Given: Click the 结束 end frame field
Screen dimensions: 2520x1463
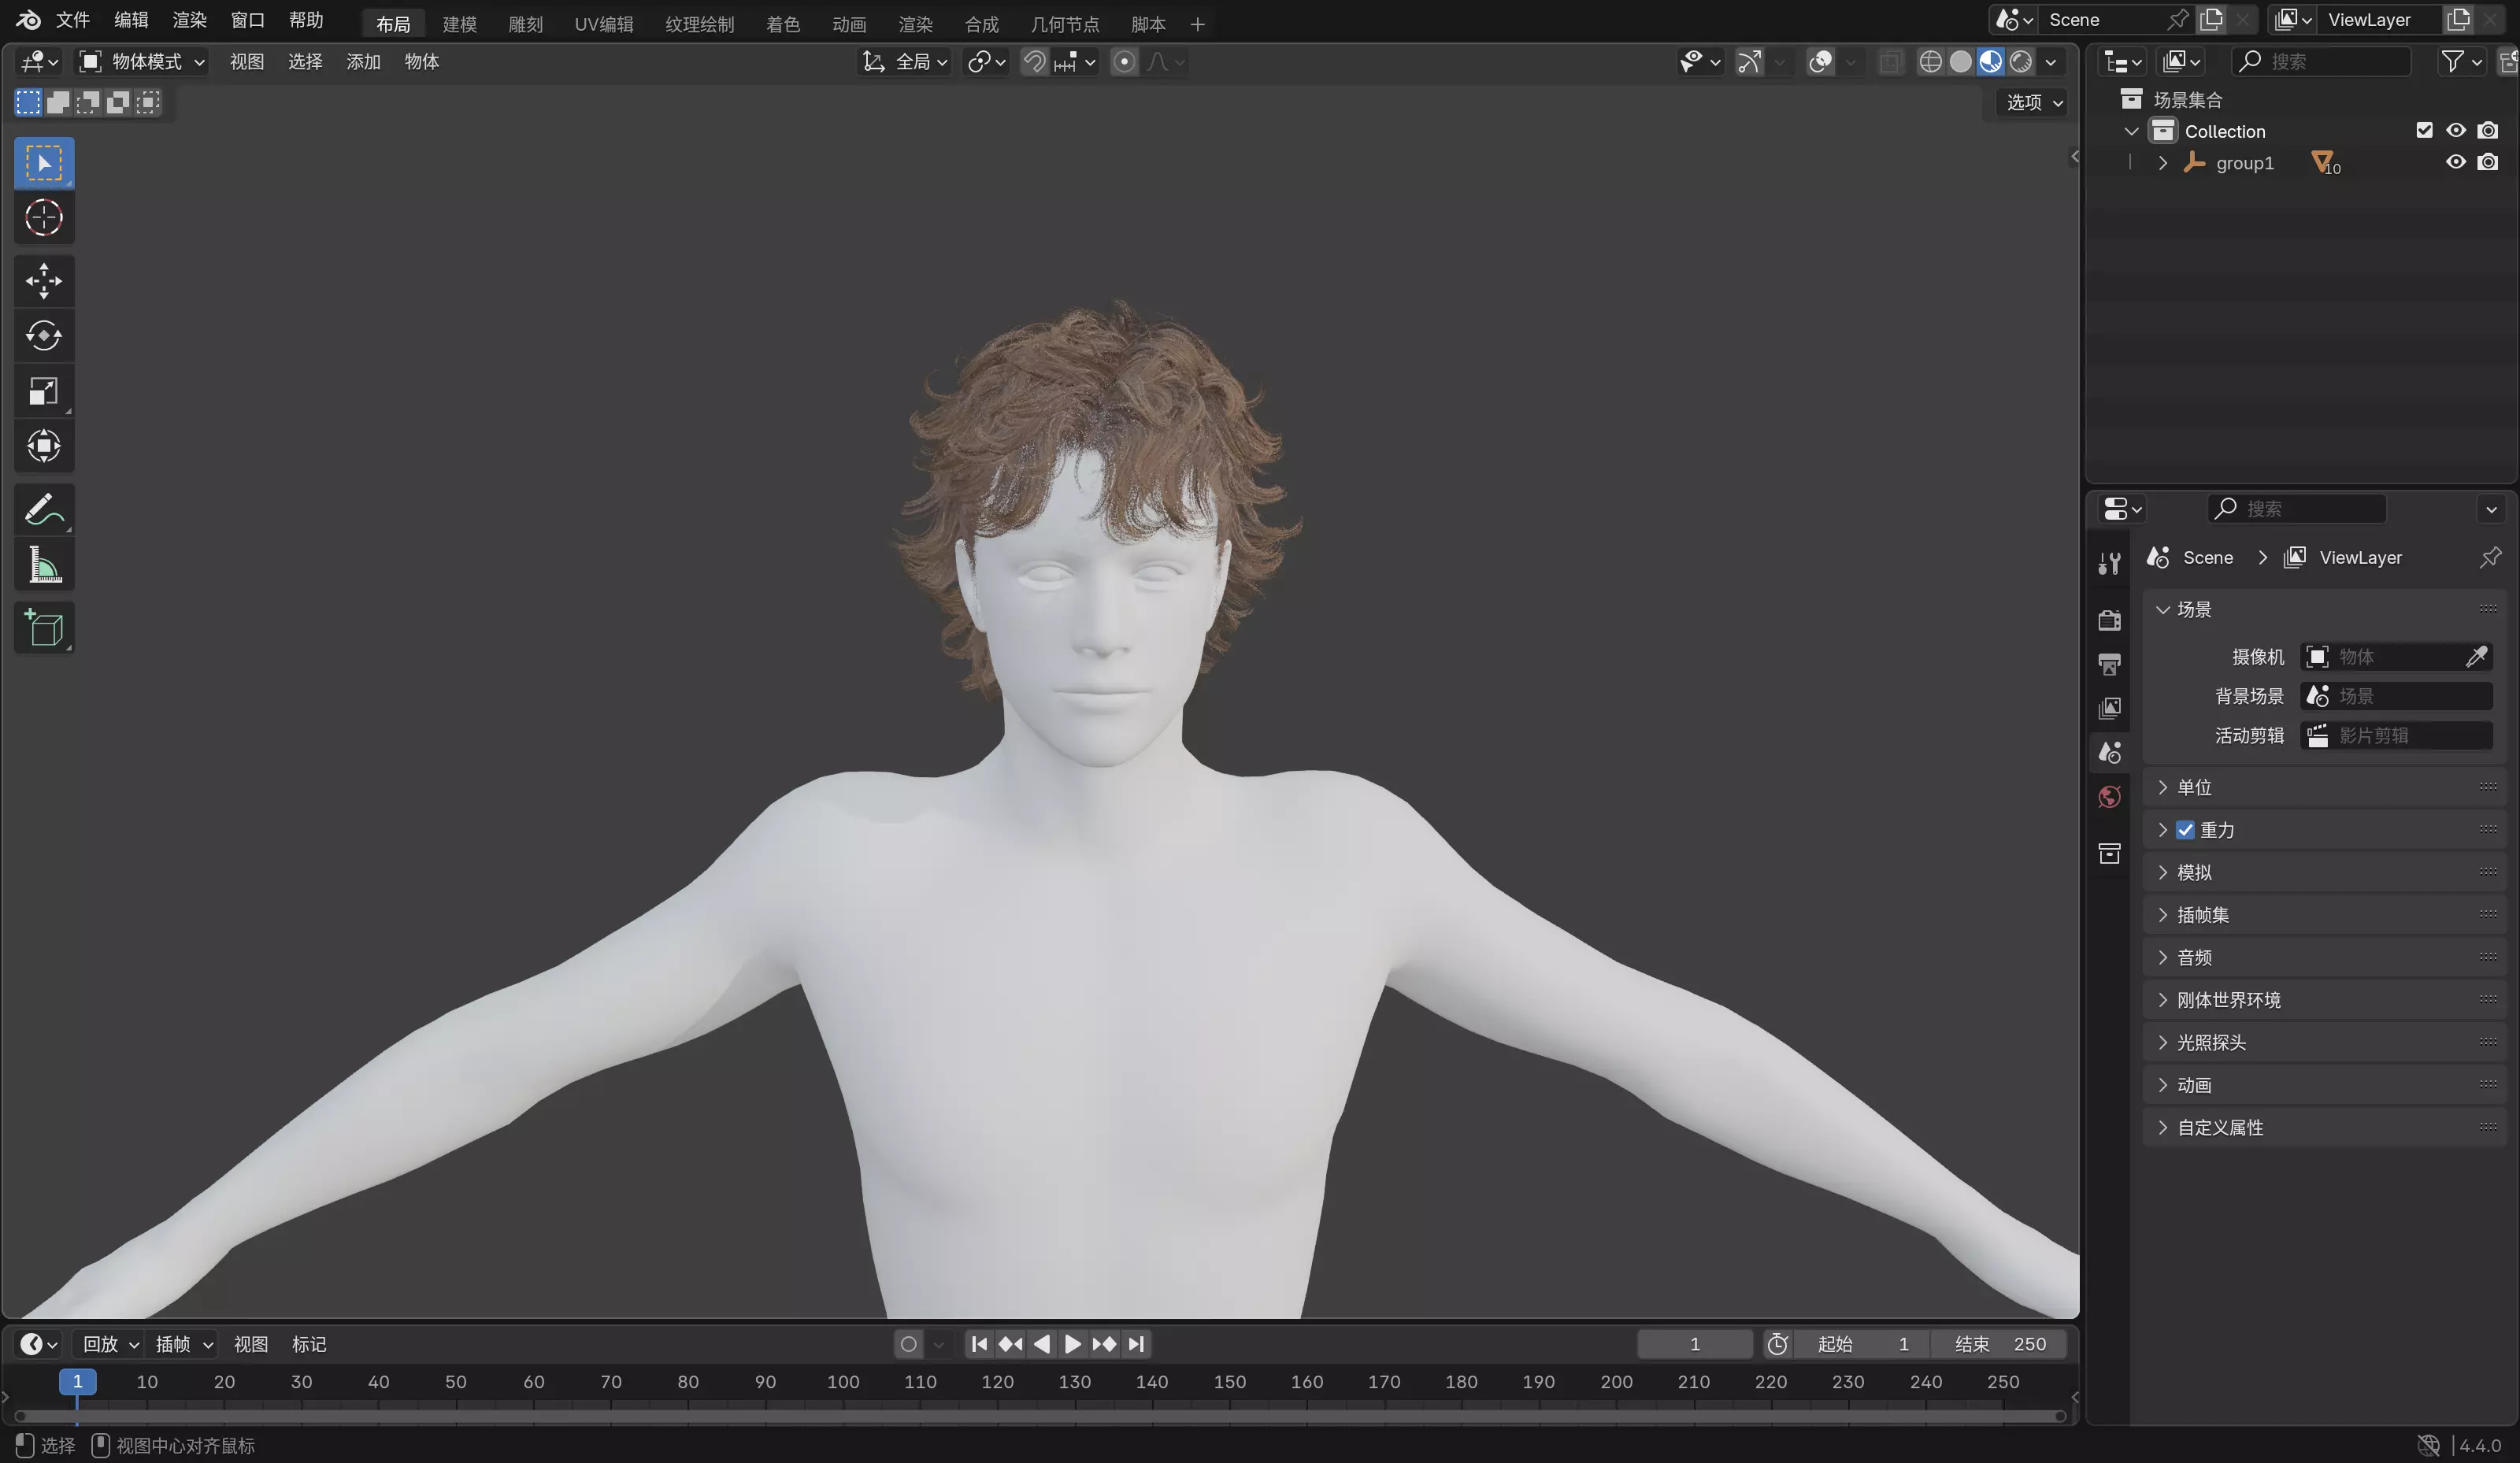Looking at the screenshot, I should pos(1999,1344).
